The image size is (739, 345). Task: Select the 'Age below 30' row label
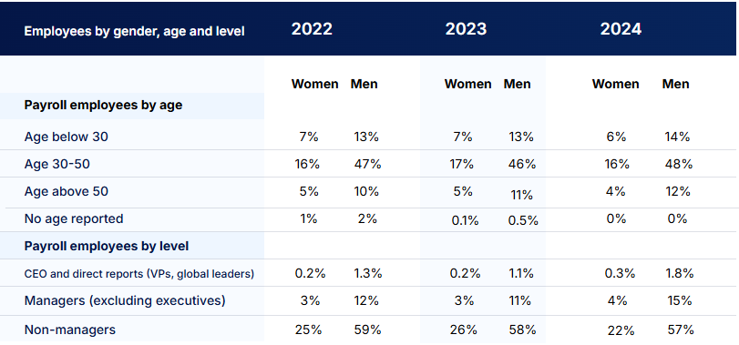(x=66, y=137)
